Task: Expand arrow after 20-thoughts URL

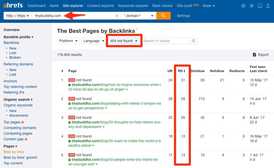Action: (x=104, y=127)
